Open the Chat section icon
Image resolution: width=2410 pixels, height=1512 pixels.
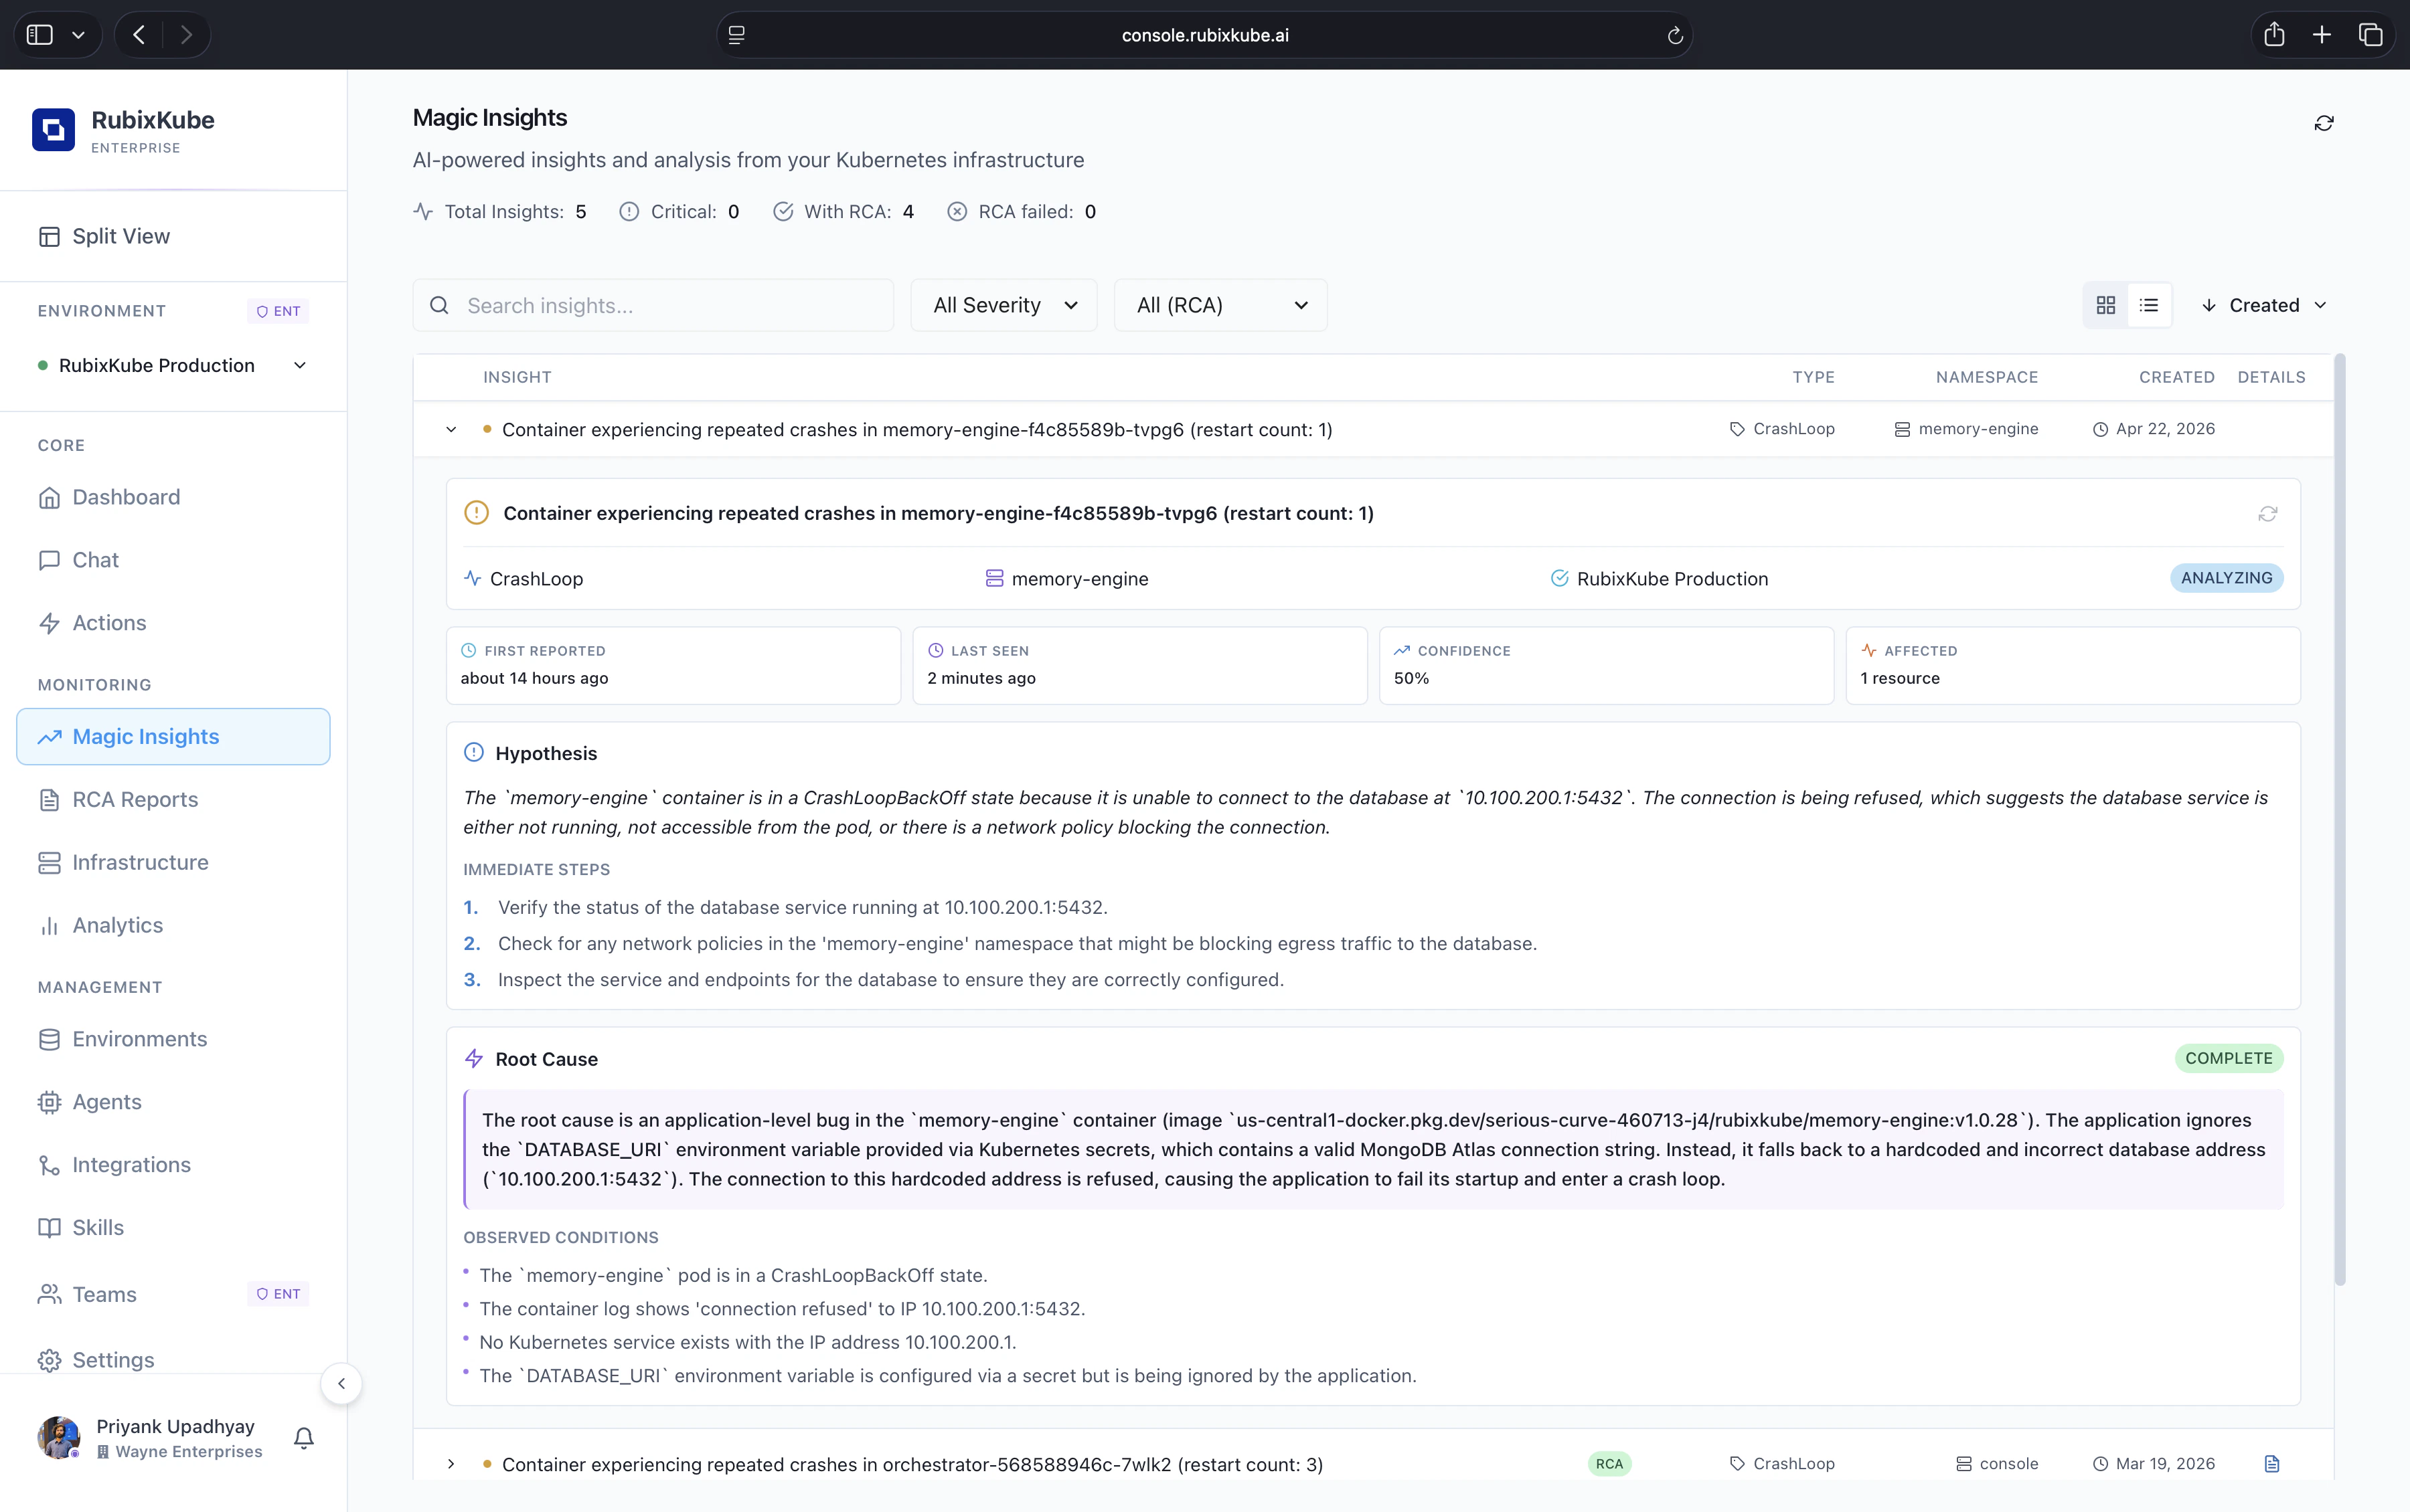click(x=51, y=560)
